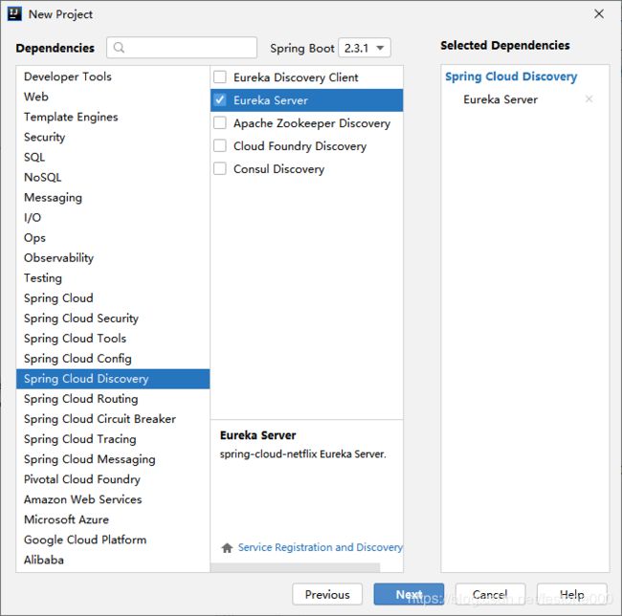The height and width of the screenshot is (616, 622).
Task: Focus the dependencies search field
Action: coord(182,48)
